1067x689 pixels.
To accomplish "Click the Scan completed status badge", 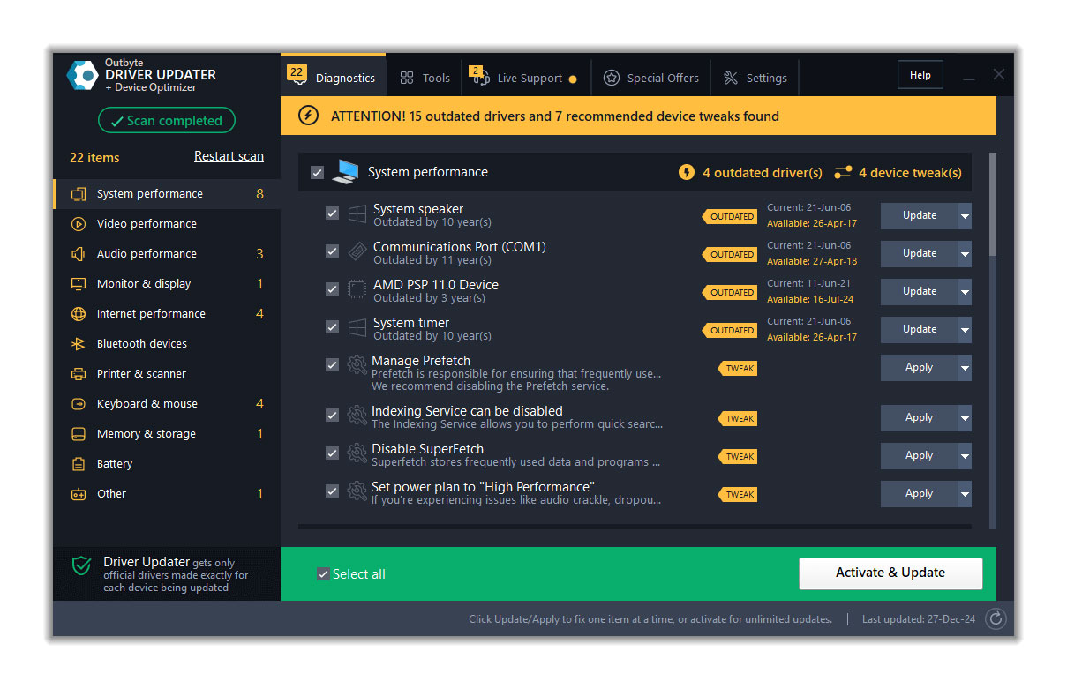I will (167, 121).
